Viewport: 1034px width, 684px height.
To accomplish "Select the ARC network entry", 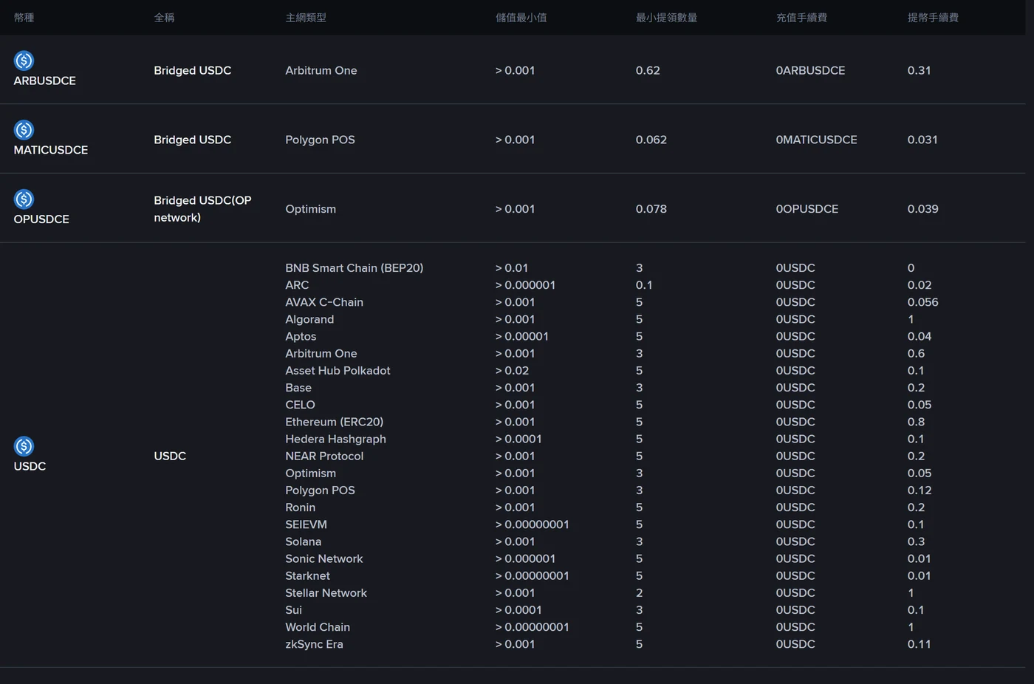I will point(297,285).
